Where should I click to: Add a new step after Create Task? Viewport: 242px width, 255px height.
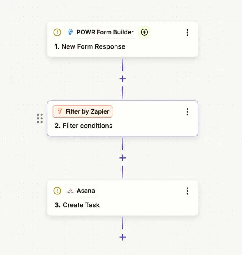pyautogui.click(x=122, y=237)
